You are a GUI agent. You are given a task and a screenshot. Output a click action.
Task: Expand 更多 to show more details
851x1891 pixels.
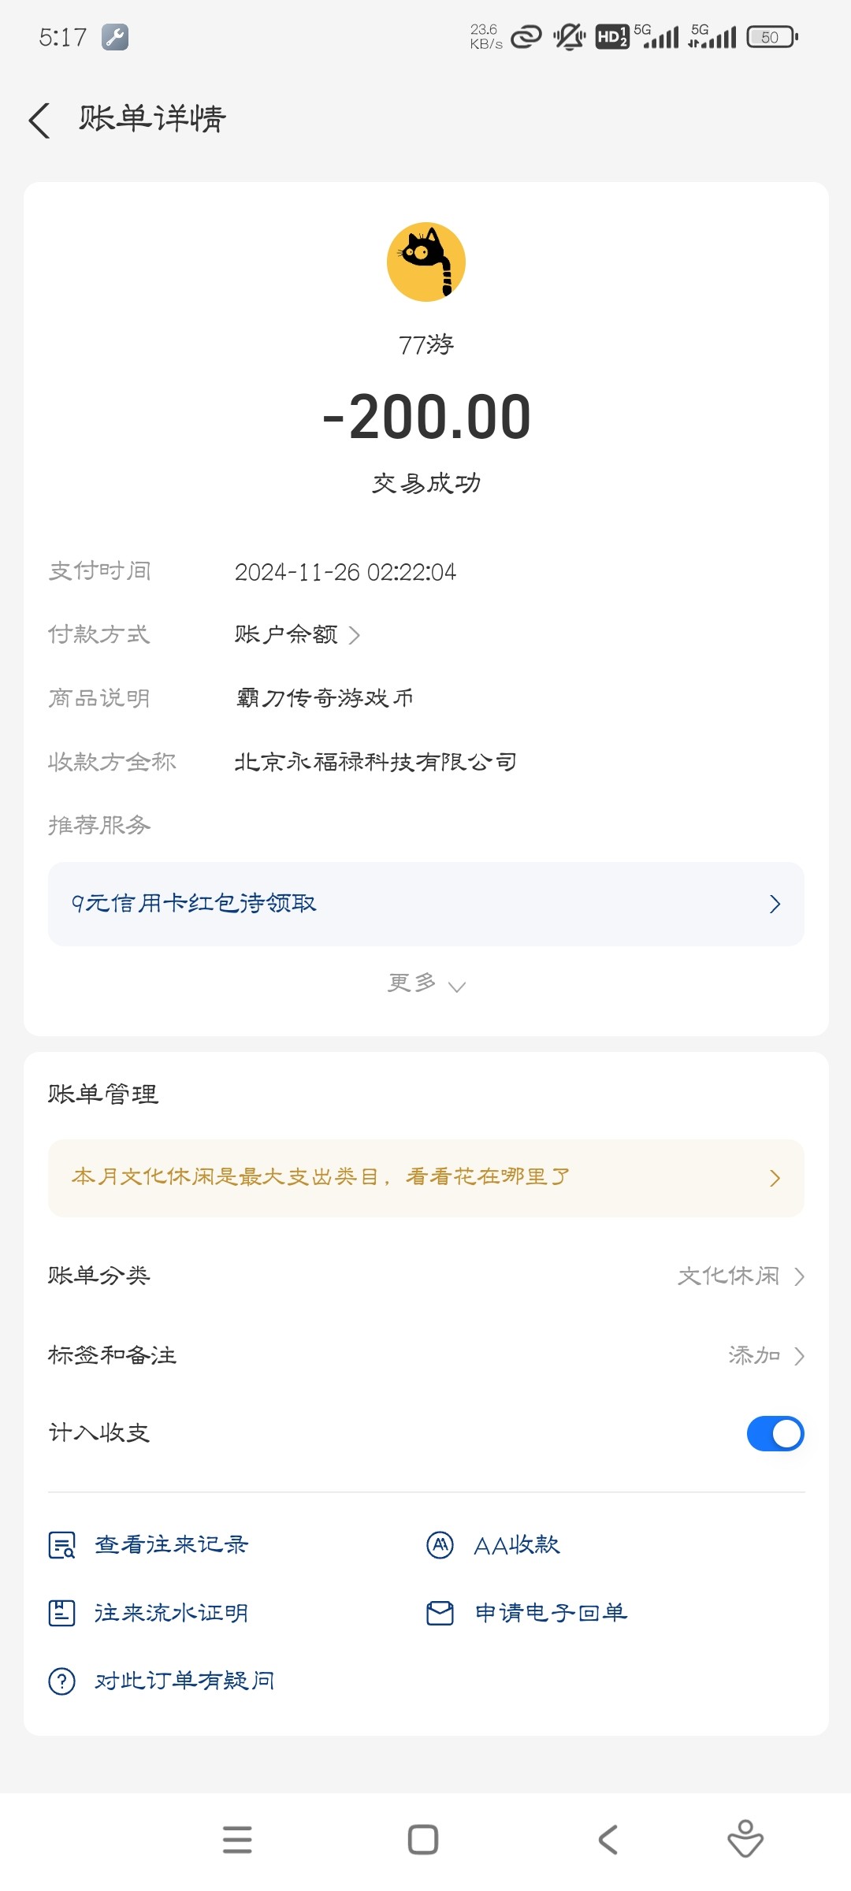point(425,983)
